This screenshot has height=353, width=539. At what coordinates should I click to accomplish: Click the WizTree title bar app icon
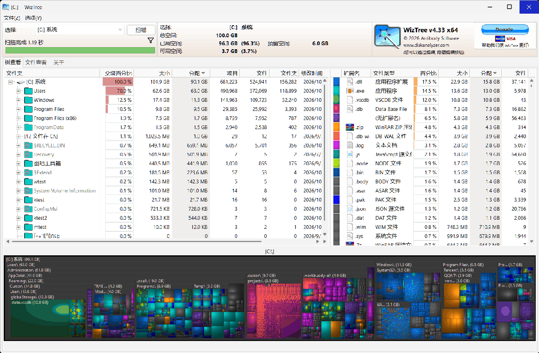point(6,7)
